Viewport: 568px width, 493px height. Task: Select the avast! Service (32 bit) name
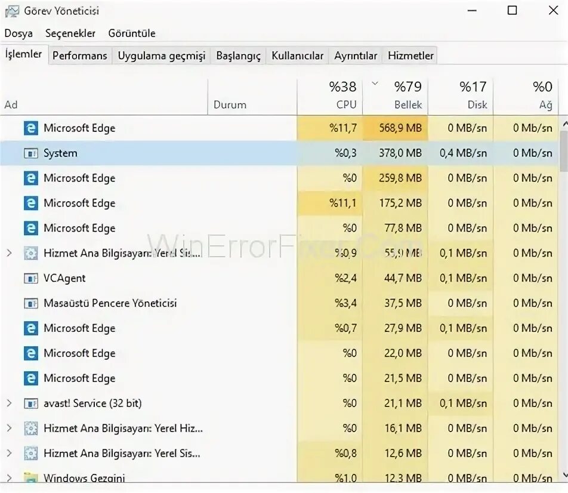(x=92, y=403)
